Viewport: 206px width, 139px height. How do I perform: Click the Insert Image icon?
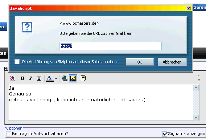click(73, 78)
